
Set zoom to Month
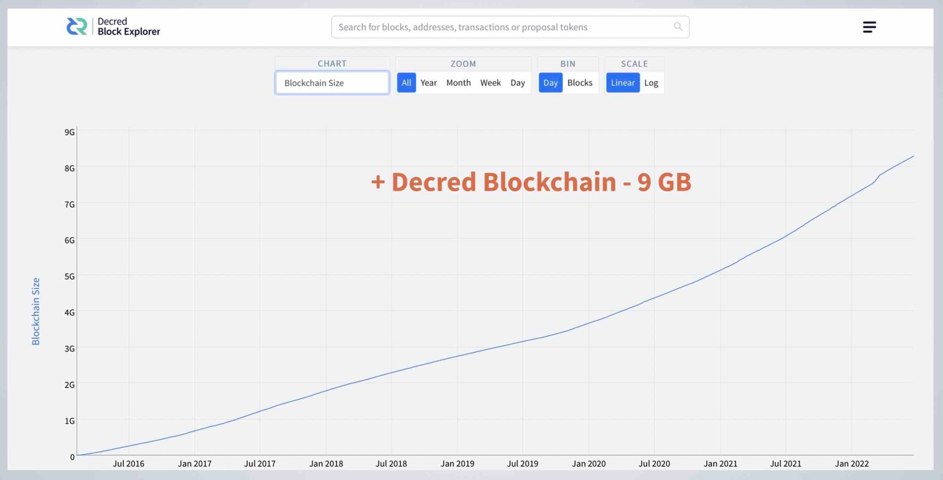tap(458, 83)
